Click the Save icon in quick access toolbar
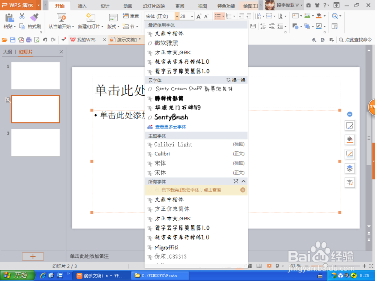 (13, 39)
